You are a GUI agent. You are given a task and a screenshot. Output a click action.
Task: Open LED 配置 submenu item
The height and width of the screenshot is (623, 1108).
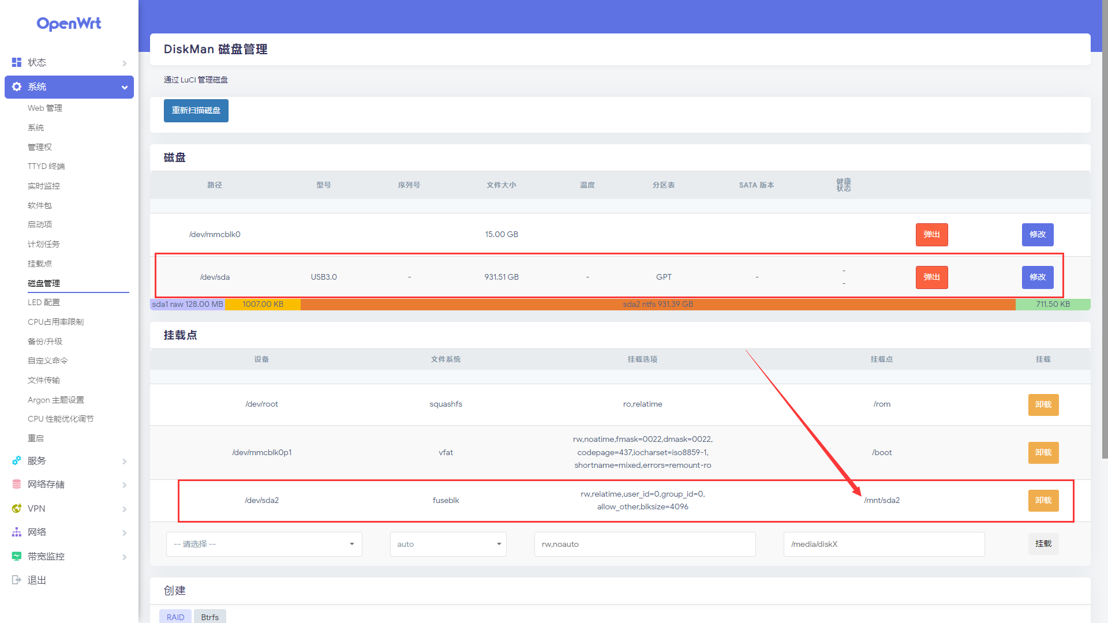click(44, 302)
